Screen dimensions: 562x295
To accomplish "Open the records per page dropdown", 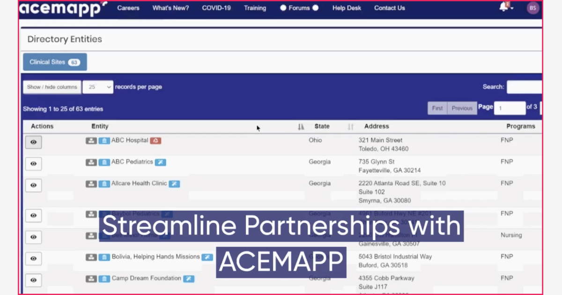I will [x=98, y=87].
